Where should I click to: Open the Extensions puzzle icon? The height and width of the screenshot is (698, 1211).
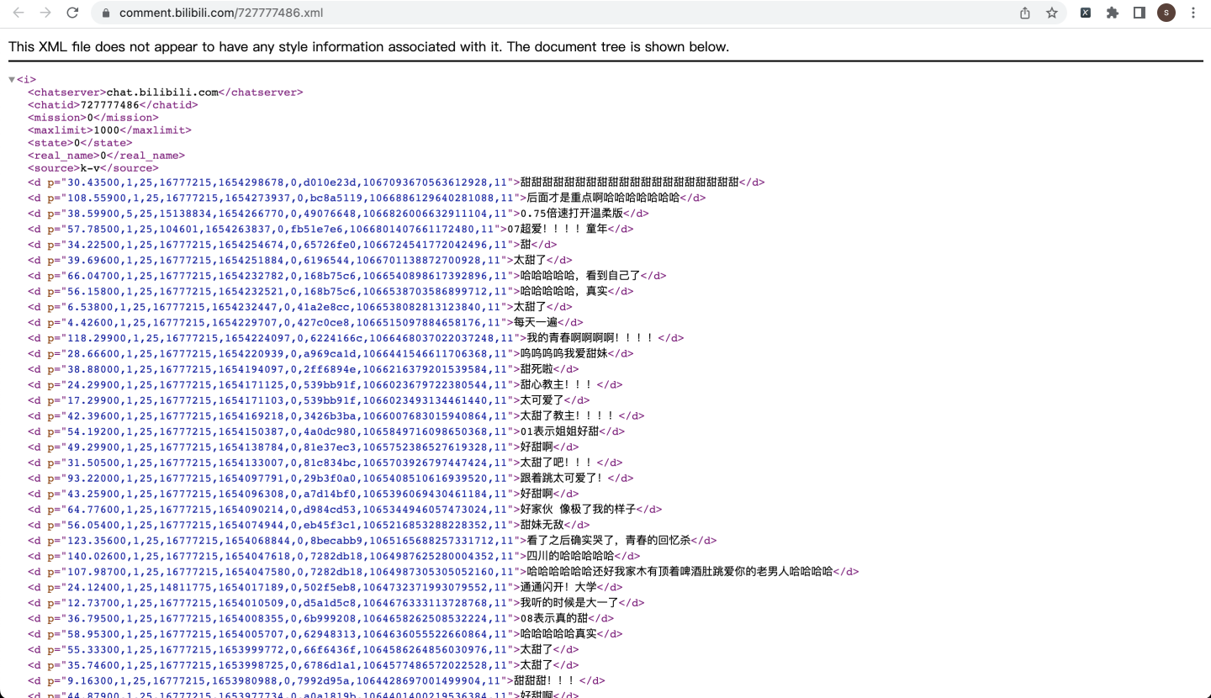(x=1113, y=13)
